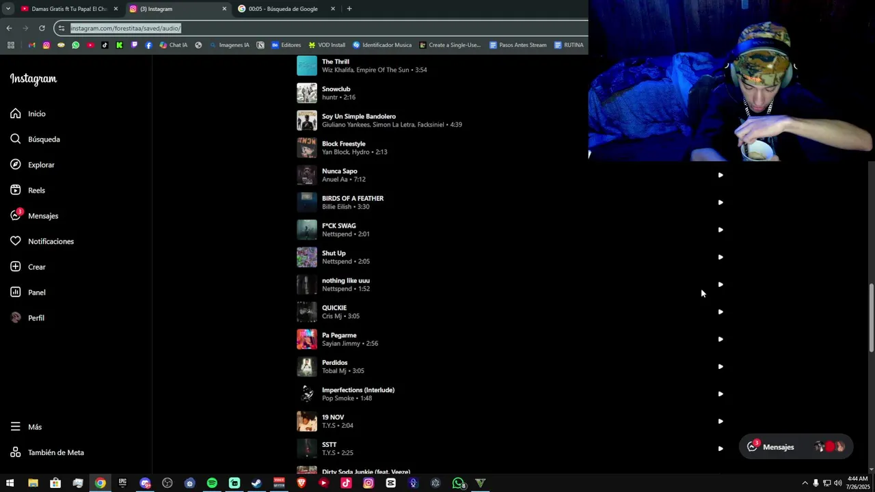Open the Twitch bookmark icon
The height and width of the screenshot is (492, 875).
tap(134, 45)
